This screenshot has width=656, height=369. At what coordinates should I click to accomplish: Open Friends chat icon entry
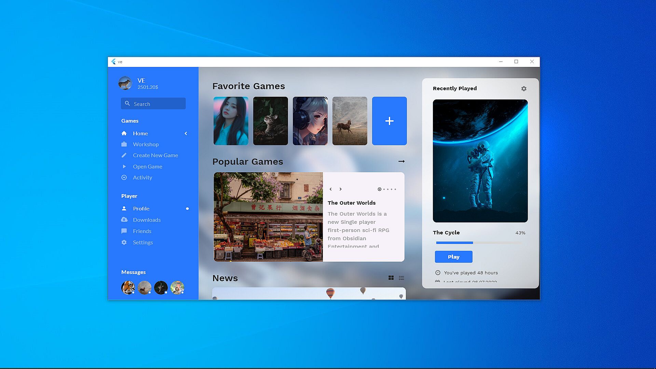pyautogui.click(x=142, y=231)
